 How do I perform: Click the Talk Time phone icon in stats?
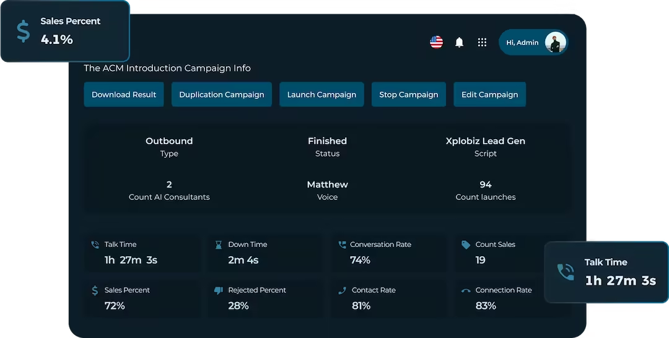click(x=95, y=245)
